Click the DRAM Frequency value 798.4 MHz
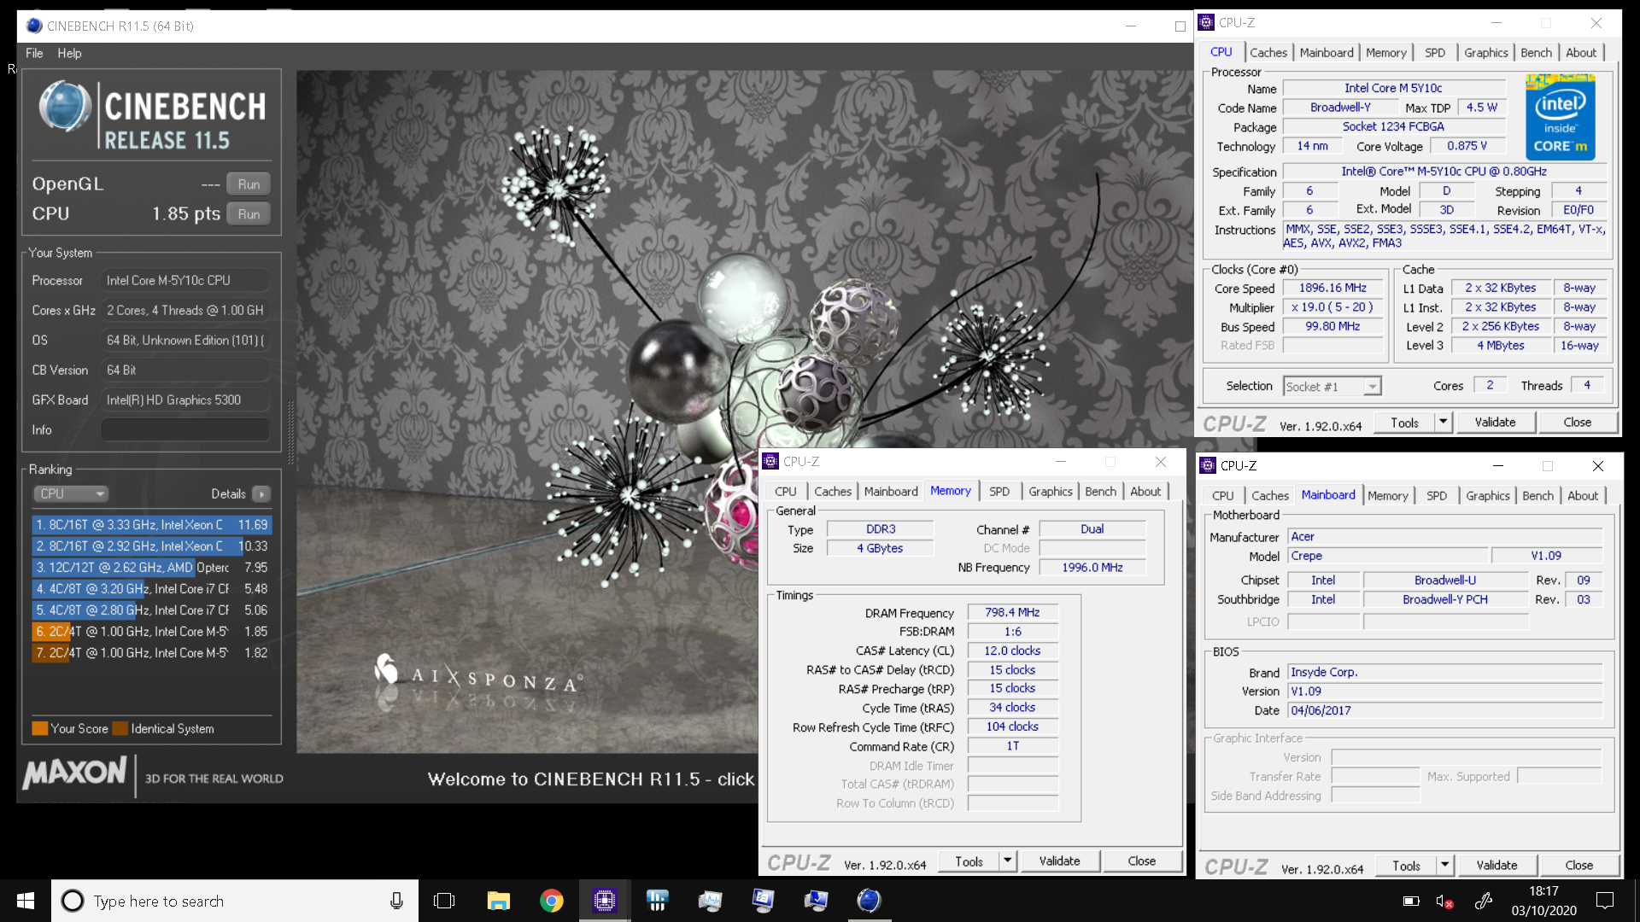 (1012, 613)
